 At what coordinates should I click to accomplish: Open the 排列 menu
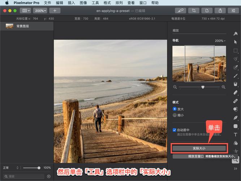119,3
